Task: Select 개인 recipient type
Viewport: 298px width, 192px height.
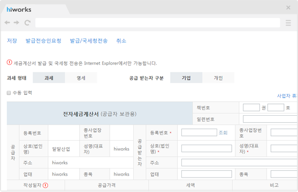Action: click(x=218, y=78)
